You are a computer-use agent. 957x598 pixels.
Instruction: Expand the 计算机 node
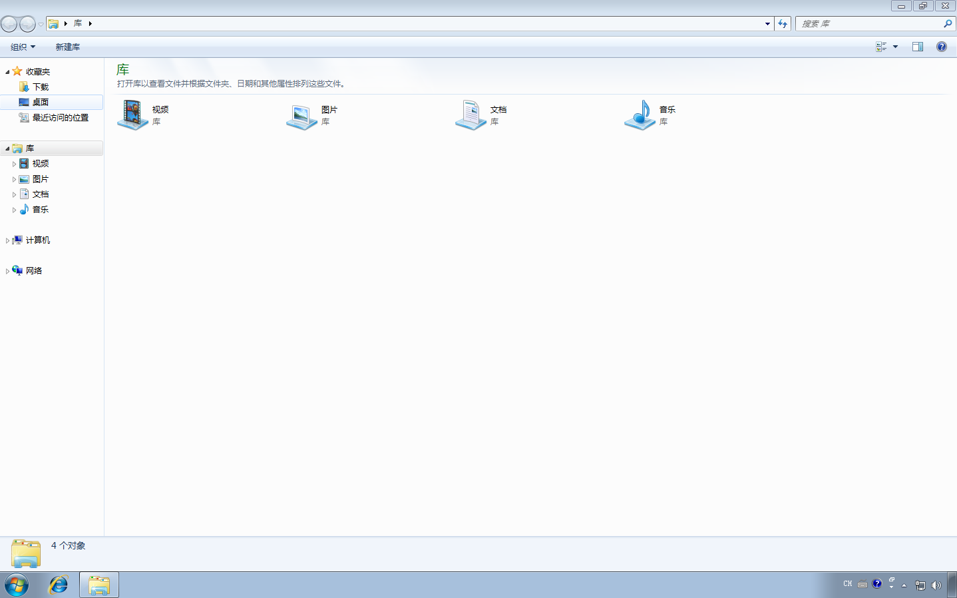coord(7,240)
